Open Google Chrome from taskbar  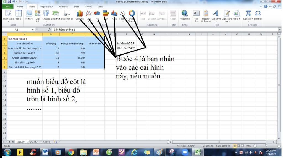[x=71, y=152]
